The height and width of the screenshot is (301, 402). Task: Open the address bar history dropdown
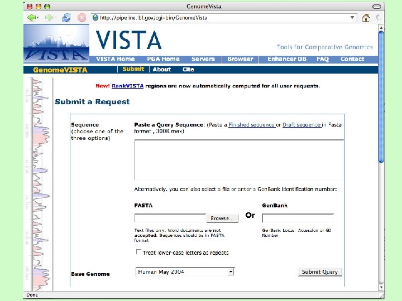(x=352, y=17)
